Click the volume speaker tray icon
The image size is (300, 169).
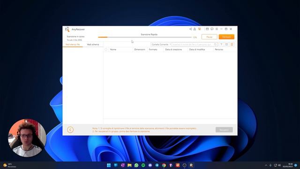[x=279, y=165]
